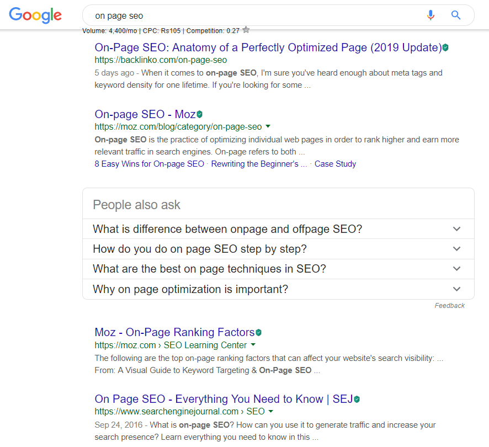489x447 pixels.
Task: Click shield badge next to On-page SEO - Moz
Action: click(x=200, y=114)
